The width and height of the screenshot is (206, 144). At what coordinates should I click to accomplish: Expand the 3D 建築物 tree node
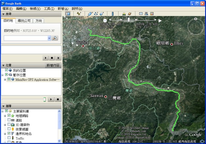(5, 125)
